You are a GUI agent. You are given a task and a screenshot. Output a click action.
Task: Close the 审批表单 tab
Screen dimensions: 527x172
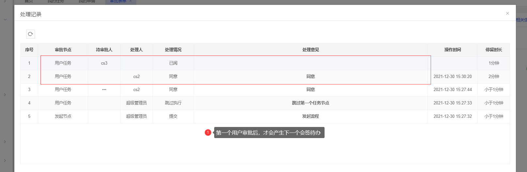(x=130, y=1)
